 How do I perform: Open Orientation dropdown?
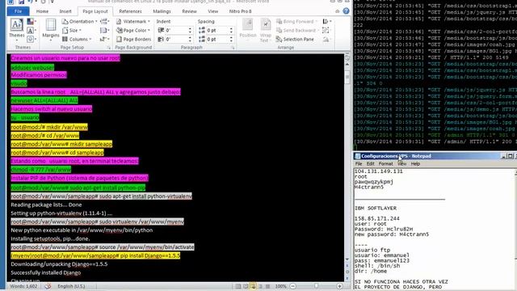(x=79, y=22)
